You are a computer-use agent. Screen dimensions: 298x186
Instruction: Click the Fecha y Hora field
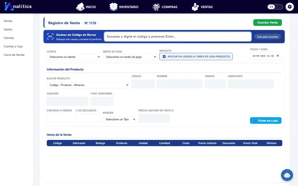pyautogui.click(x=266, y=56)
